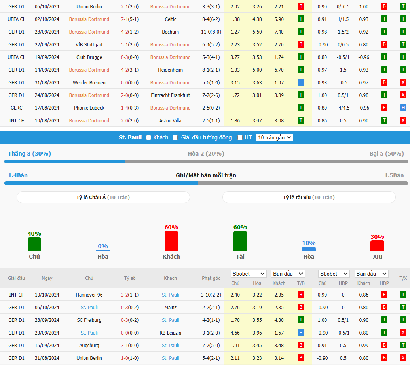Click green T badge in Mainz row
Screen dimensions: 410x365
pos(403,308)
